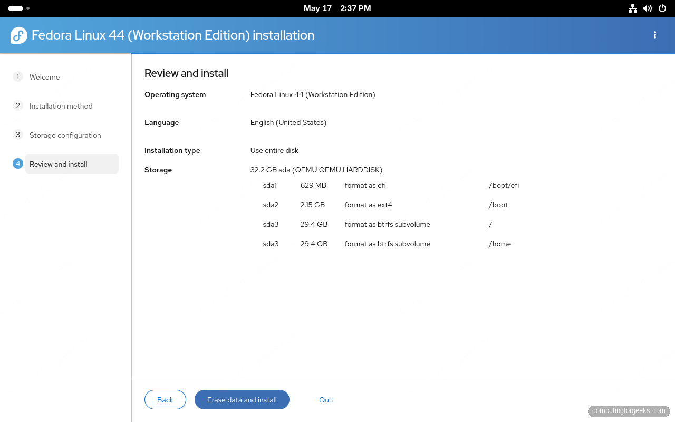Open the kebab options menu in header

coord(655,35)
